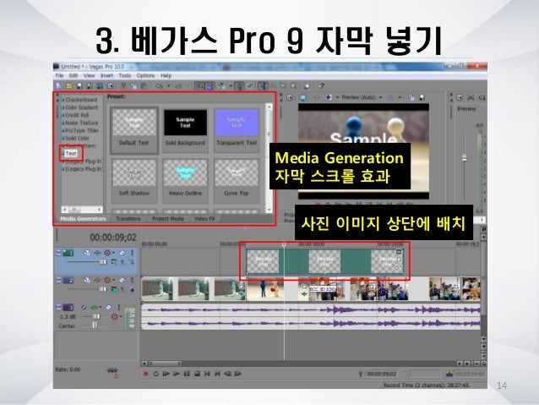The image size is (539, 405).
Task: Switch to the Media Generators tab
Action: (83, 218)
